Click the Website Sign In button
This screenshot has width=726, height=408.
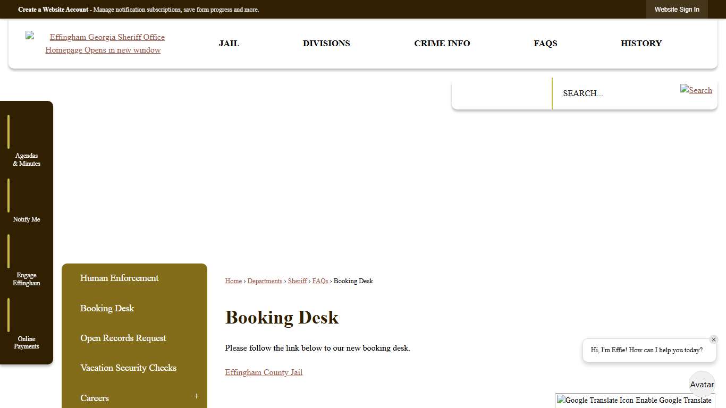pyautogui.click(x=677, y=9)
